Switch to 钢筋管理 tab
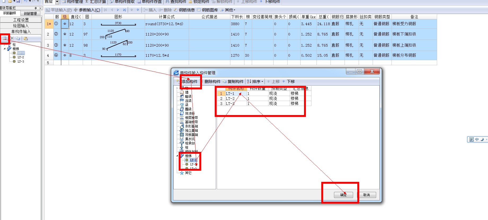Screen dimensions: 488x220 coord(30,13)
